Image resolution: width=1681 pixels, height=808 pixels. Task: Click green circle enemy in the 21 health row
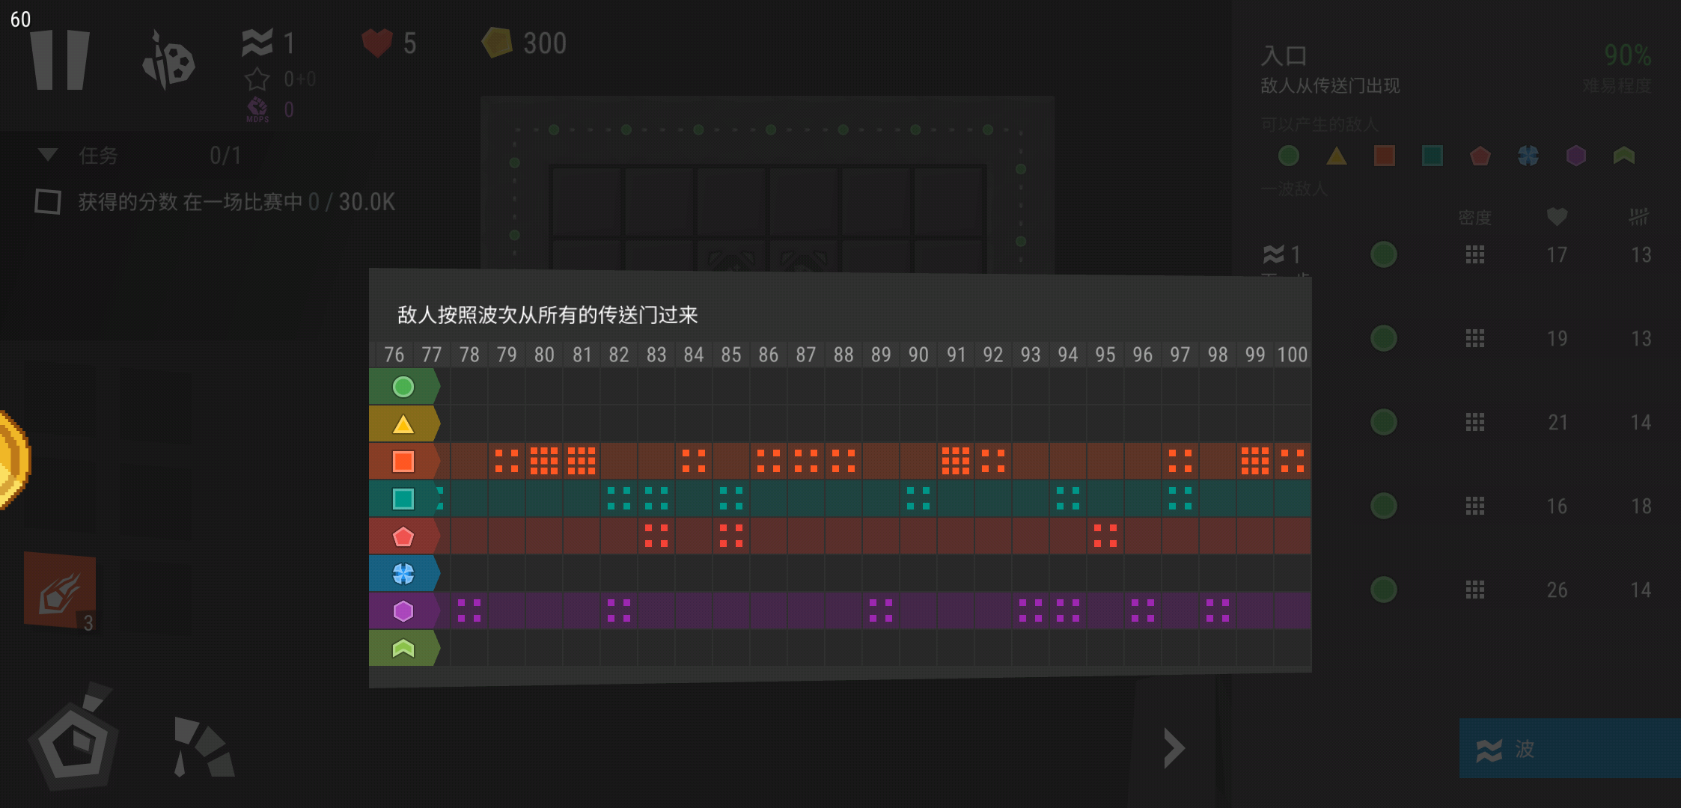click(x=1383, y=422)
